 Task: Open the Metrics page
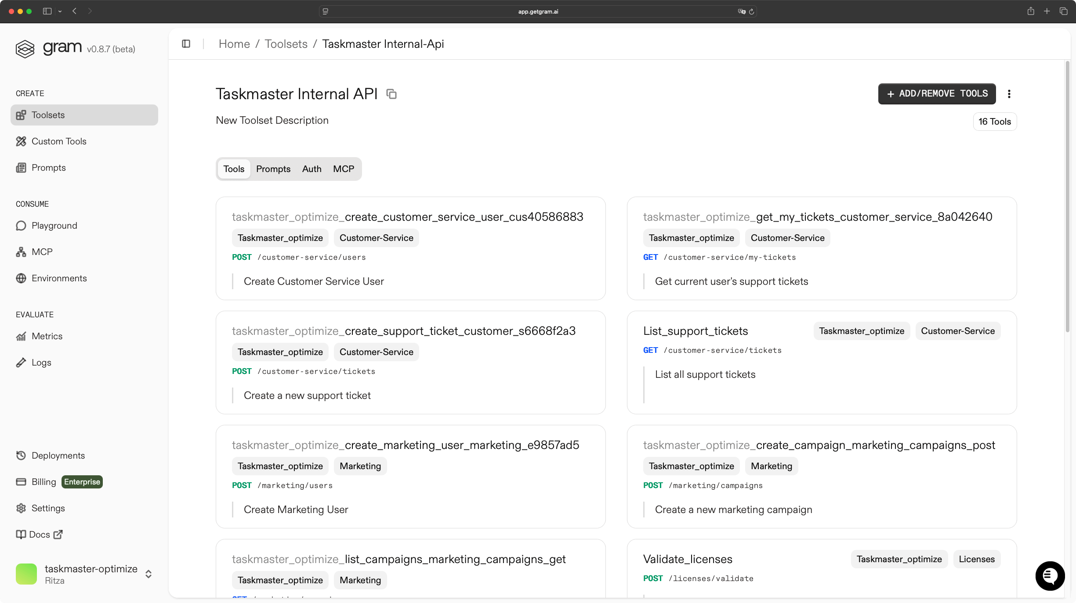coord(47,336)
